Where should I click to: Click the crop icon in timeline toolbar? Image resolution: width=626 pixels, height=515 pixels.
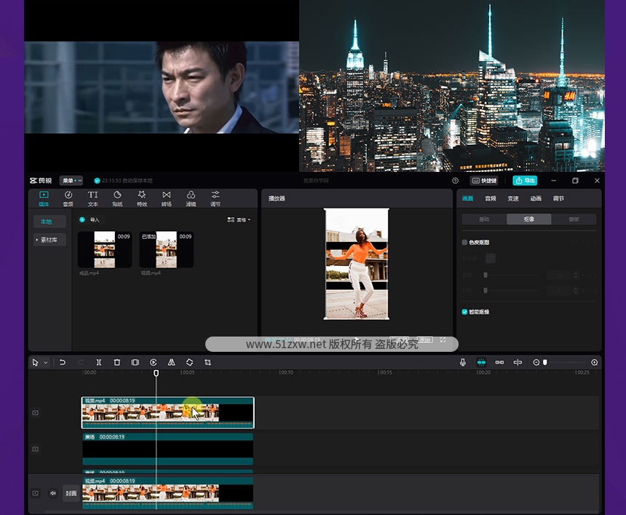pos(207,362)
